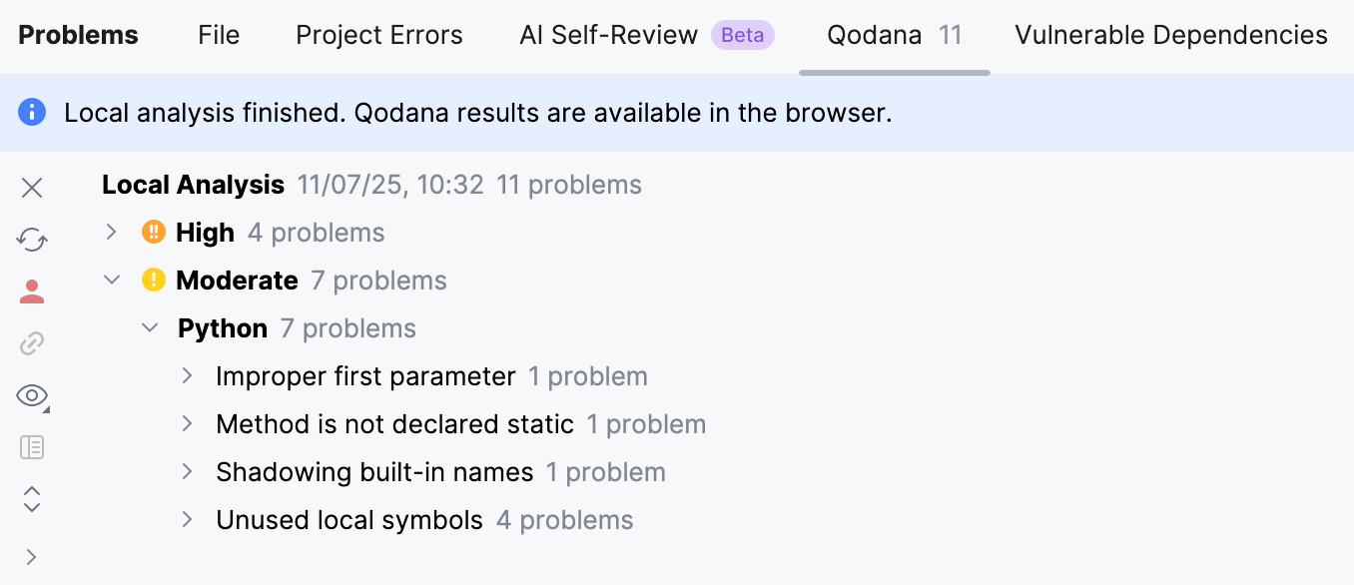The width and height of the screenshot is (1354, 585).
Task: Open the Qodana report link icon
Action: 31,342
